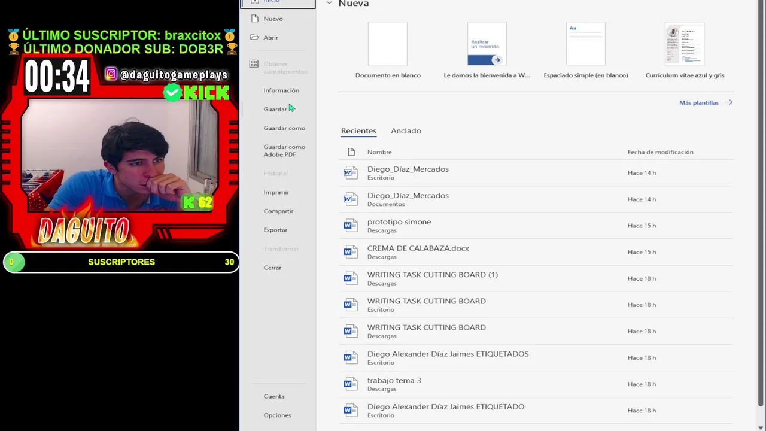Screen dimensions: 766x431
Task: Click Word icon beside Diego Alexander Díaz Jaimes ETIQUETADOS
Action: click(x=350, y=357)
